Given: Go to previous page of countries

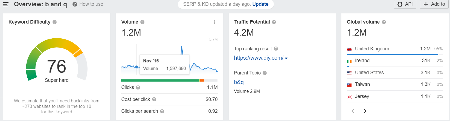Looking at the screenshot, I should 353,111.
